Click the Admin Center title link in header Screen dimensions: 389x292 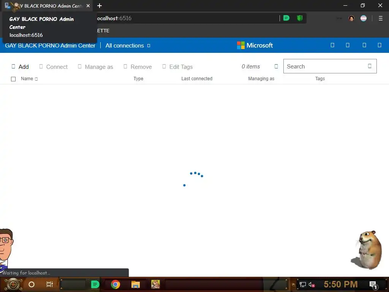[50, 46]
